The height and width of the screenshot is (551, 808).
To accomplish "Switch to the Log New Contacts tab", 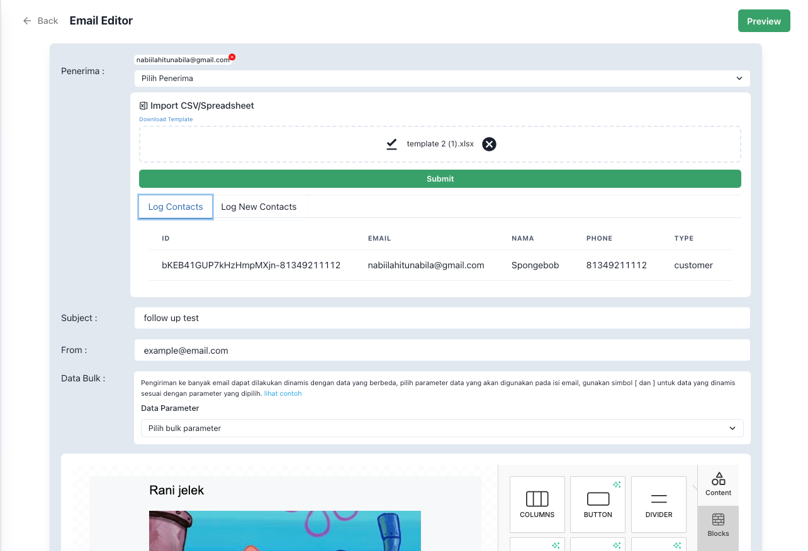I will (x=259, y=207).
